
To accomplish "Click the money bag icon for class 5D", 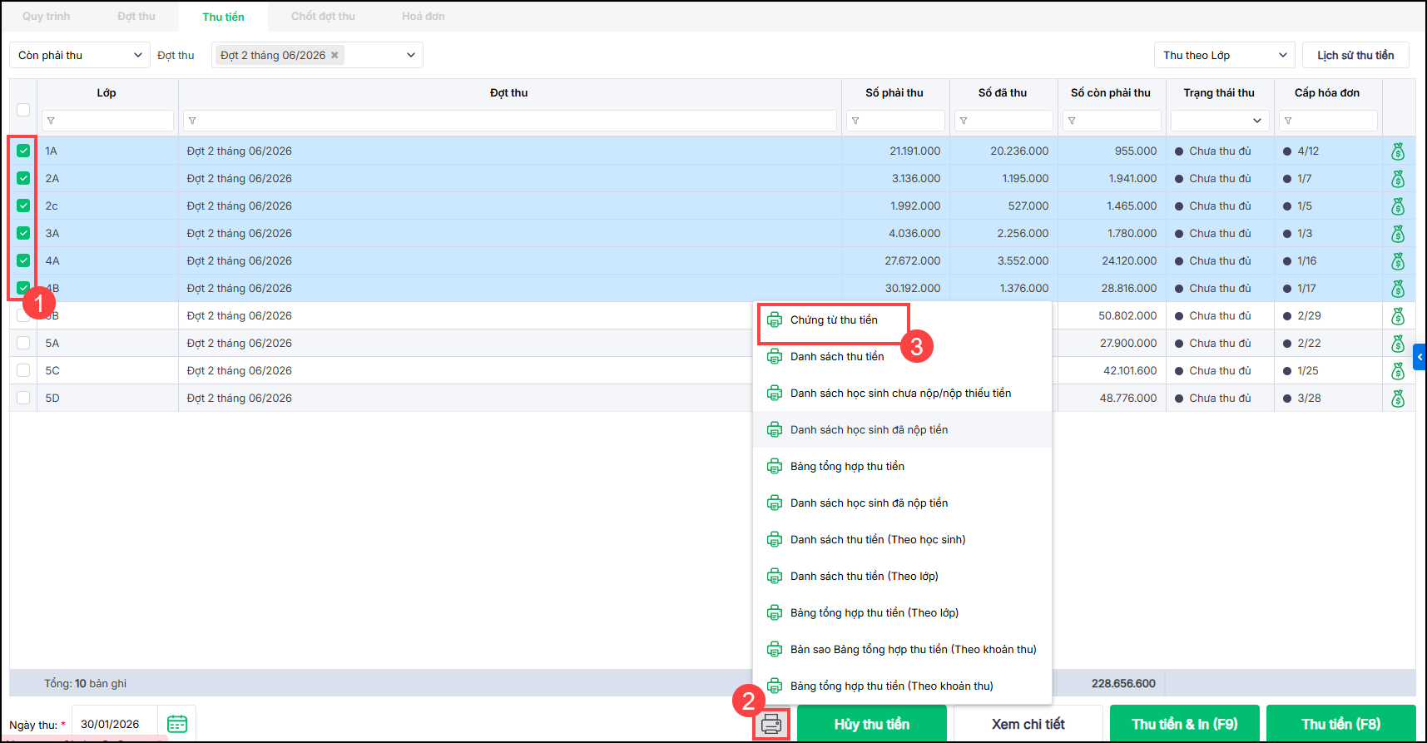I will tap(1398, 399).
